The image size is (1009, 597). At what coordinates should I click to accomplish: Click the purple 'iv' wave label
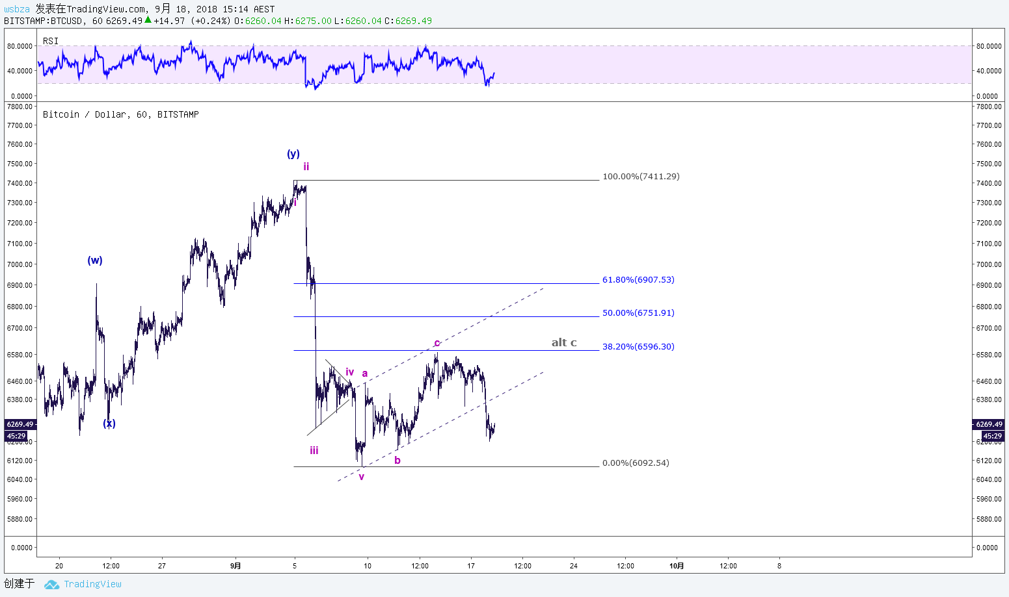350,372
